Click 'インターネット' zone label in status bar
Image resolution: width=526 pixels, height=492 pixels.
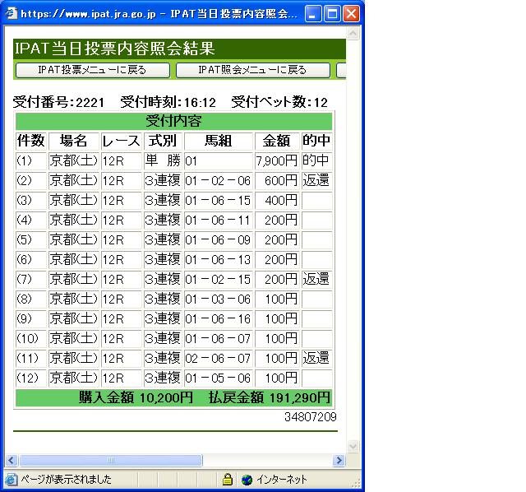coord(282,480)
